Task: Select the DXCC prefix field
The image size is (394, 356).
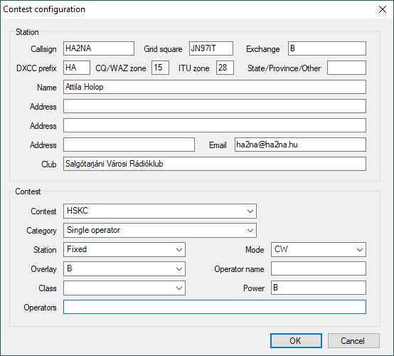Action: pyautogui.click(x=77, y=68)
